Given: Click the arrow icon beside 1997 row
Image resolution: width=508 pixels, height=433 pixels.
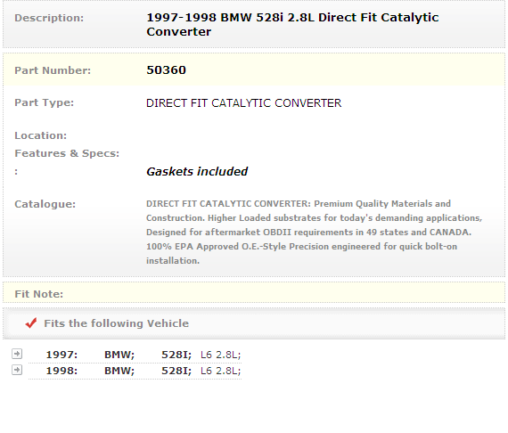Looking at the screenshot, I should (17, 354).
